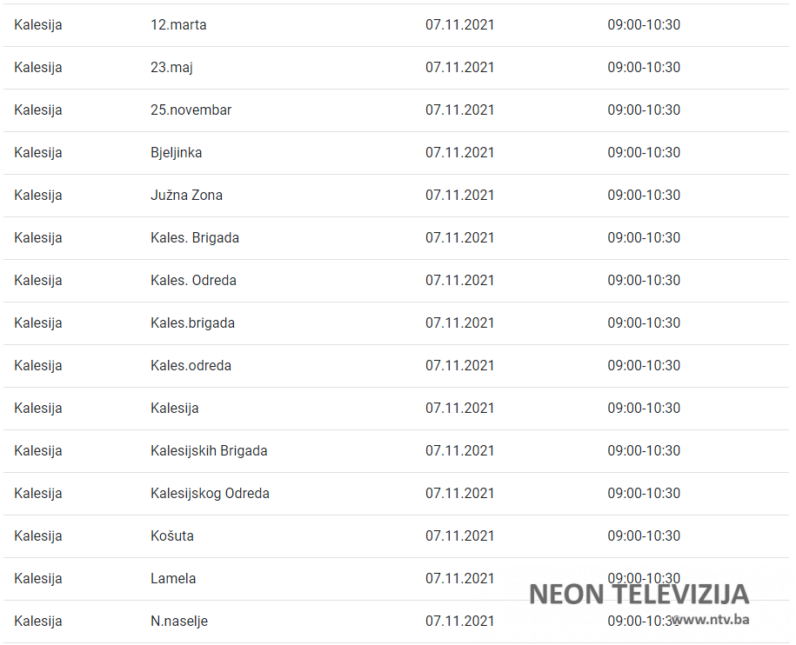The width and height of the screenshot is (796, 645).
Task: Select the N.naselje street entry
Action: pos(179,622)
